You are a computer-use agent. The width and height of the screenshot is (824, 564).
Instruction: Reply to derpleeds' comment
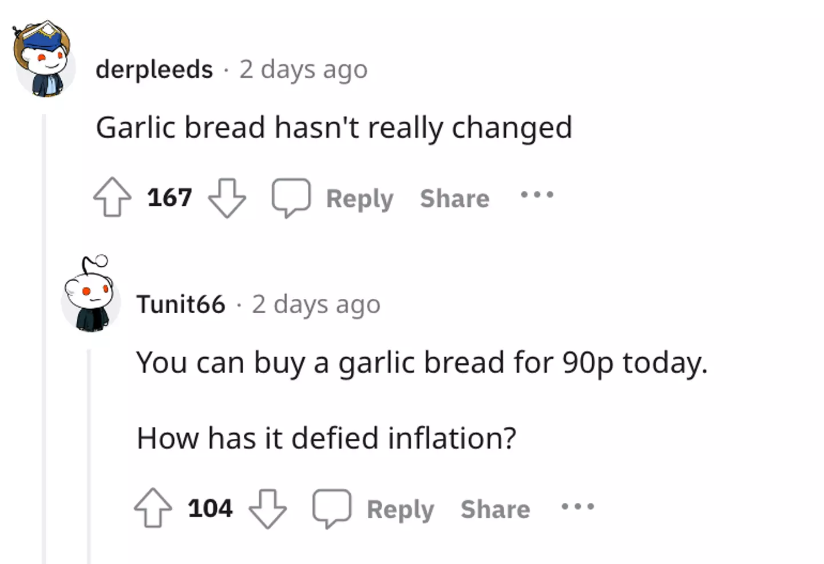(359, 199)
